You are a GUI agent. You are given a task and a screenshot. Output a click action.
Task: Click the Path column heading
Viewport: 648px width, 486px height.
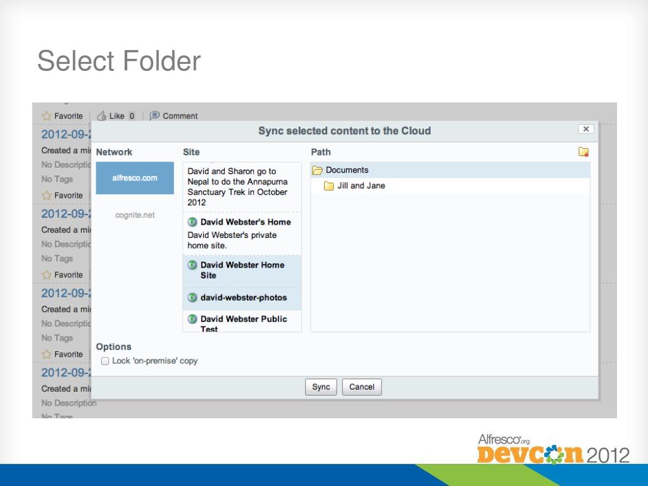(x=321, y=152)
